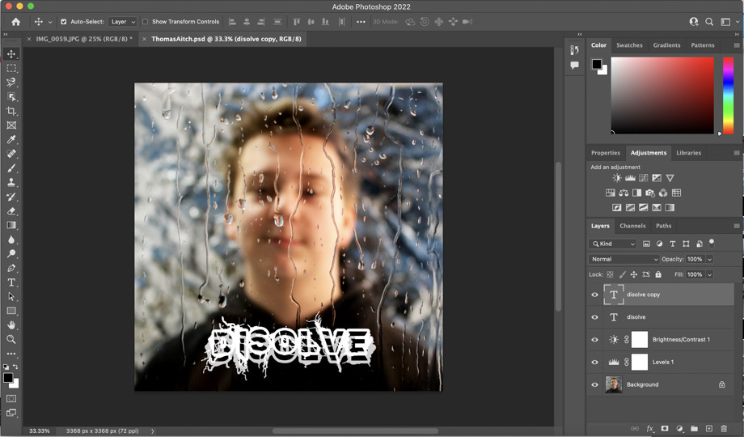Select the Rectangular Marquee tool

11,68
